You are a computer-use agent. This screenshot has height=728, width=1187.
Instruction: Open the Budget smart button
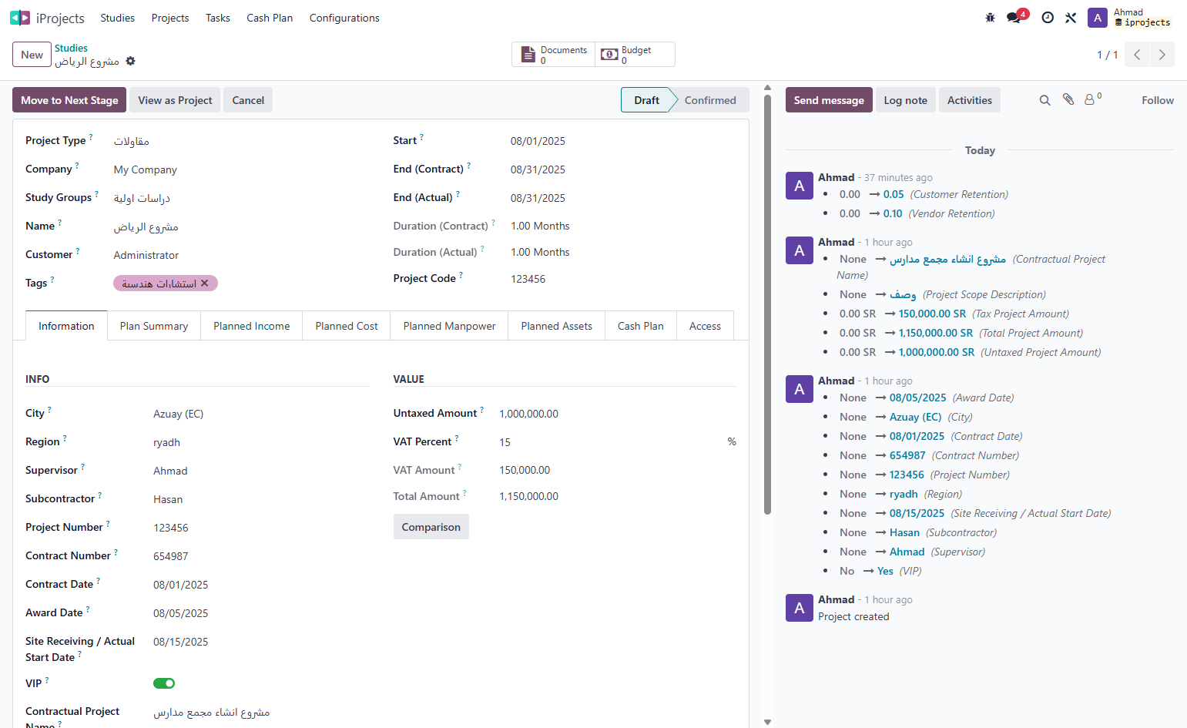tap(635, 55)
